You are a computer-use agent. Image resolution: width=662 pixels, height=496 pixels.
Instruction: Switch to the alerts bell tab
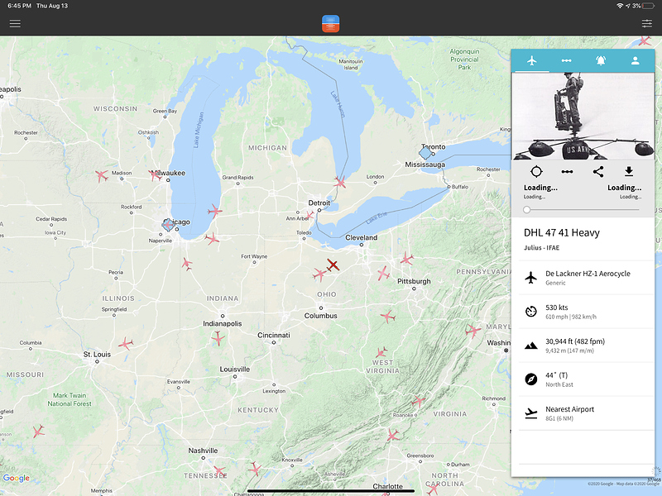(601, 60)
